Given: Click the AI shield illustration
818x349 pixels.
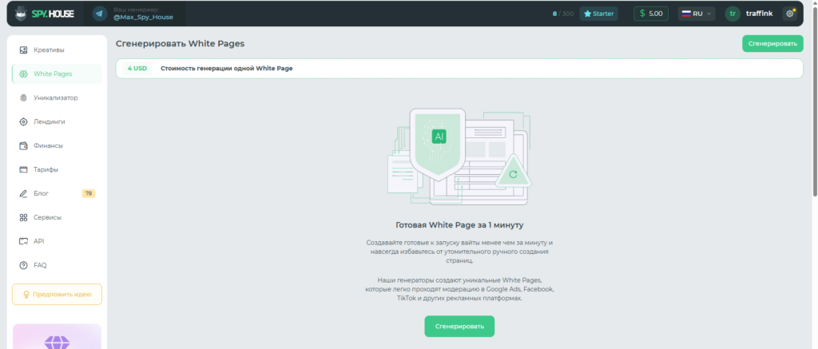Looking at the screenshot, I should click(437, 144).
